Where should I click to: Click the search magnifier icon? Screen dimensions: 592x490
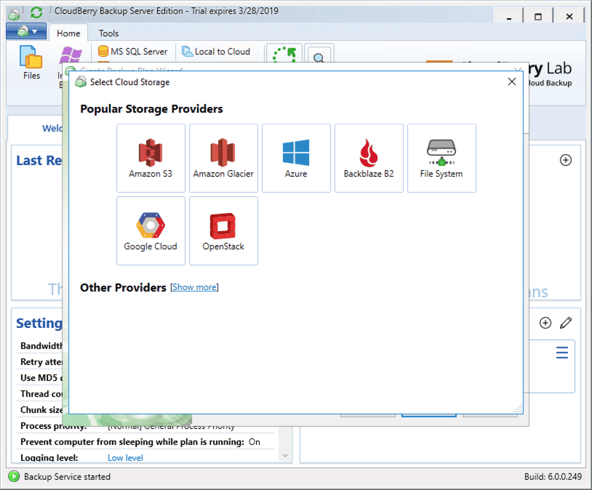coord(320,57)
